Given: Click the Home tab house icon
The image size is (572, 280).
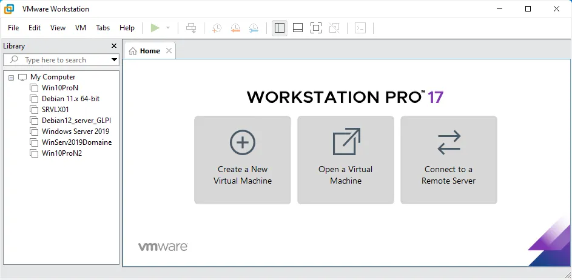Looking at the screenshot, I should point(133,52).
